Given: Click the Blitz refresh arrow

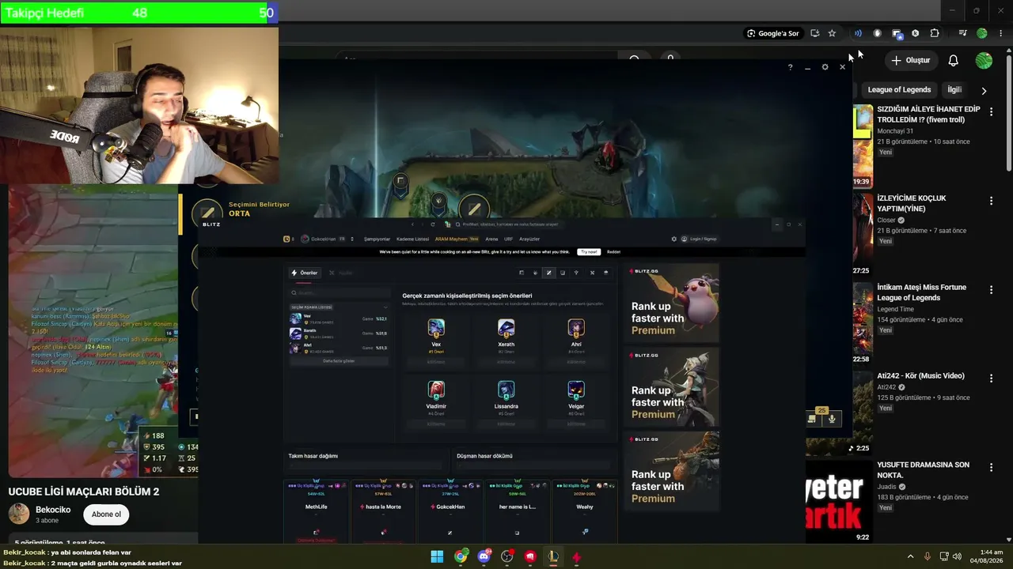Looking at the screenshot, I should pos(432,224).
